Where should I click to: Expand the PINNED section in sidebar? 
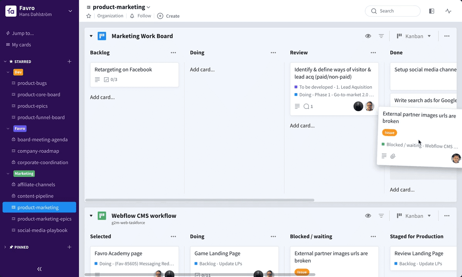click(5, 247)
